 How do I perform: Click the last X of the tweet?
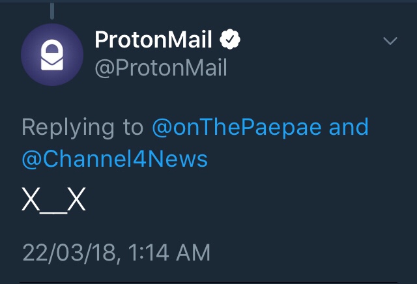point(77,199)
